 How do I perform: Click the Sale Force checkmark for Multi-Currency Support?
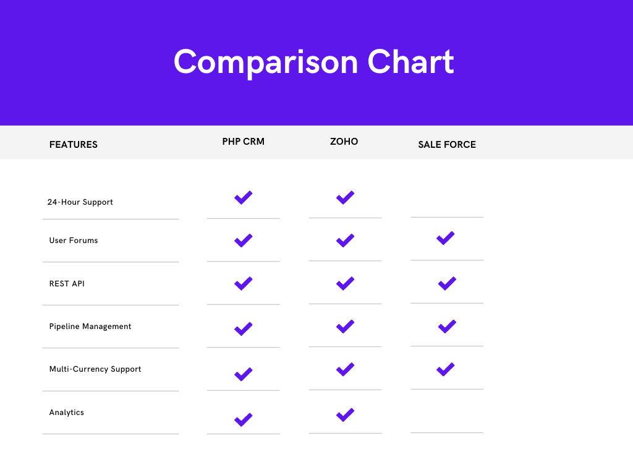click(446, 369)
